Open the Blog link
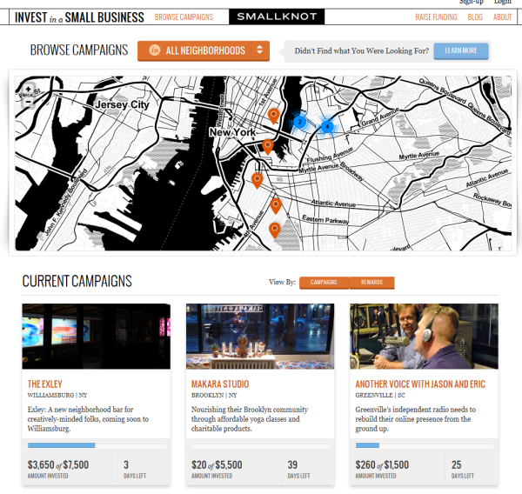522x494 pixels. click(475, 17)
